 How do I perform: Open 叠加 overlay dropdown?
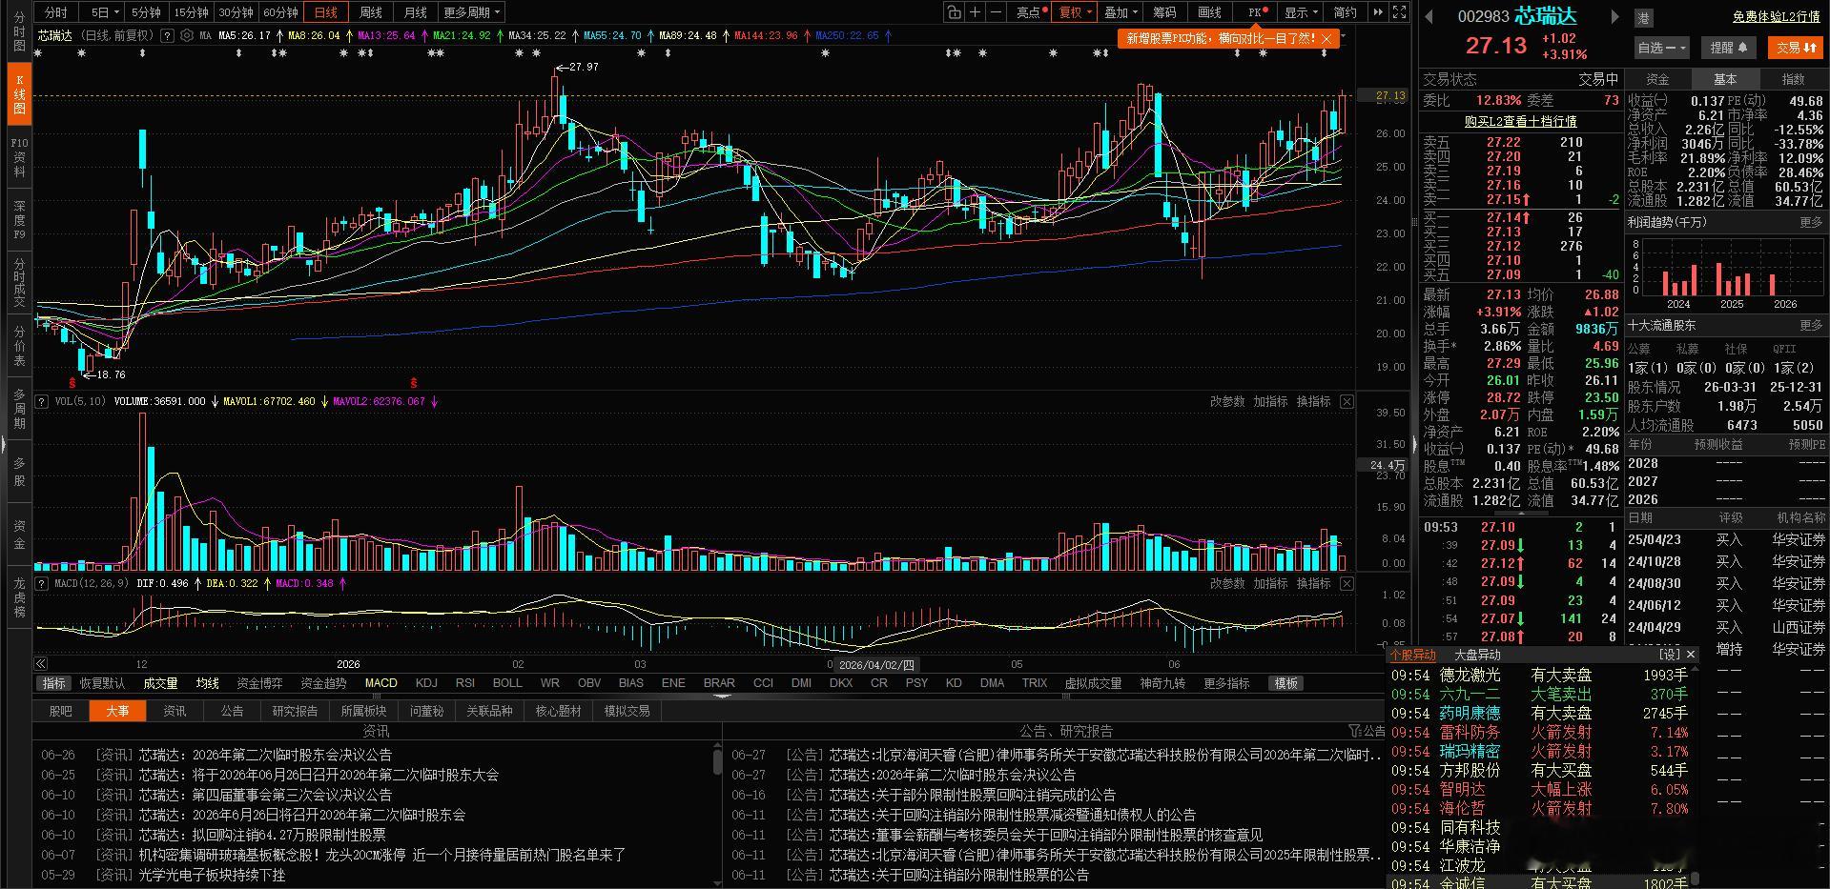click(x=1121, y=12)
